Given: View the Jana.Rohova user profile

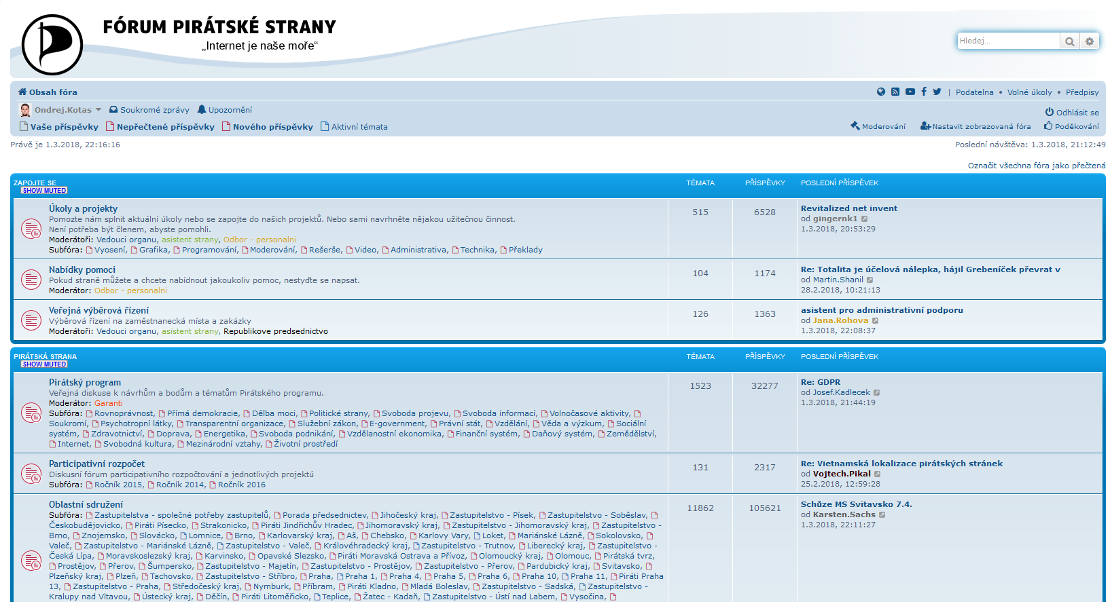Looking at the screenshot, I should (841, 321).
